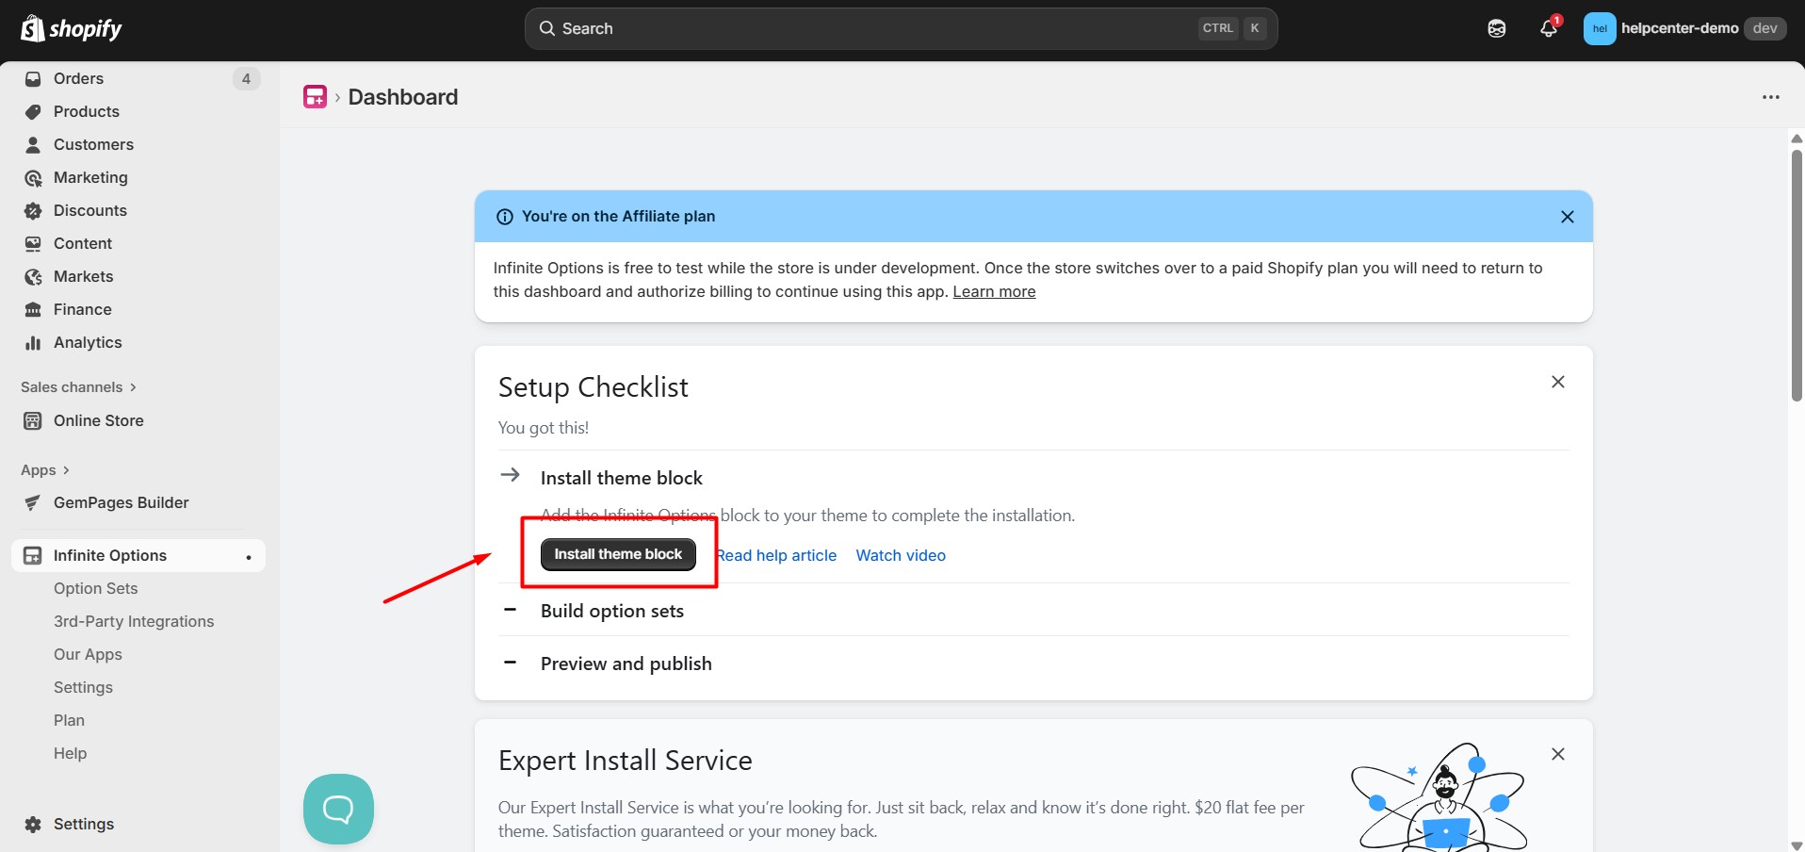The height and width of the screenshot is (852, 1805).
Task: Open the Online Store channel
Action: click(x=98, y=420)
